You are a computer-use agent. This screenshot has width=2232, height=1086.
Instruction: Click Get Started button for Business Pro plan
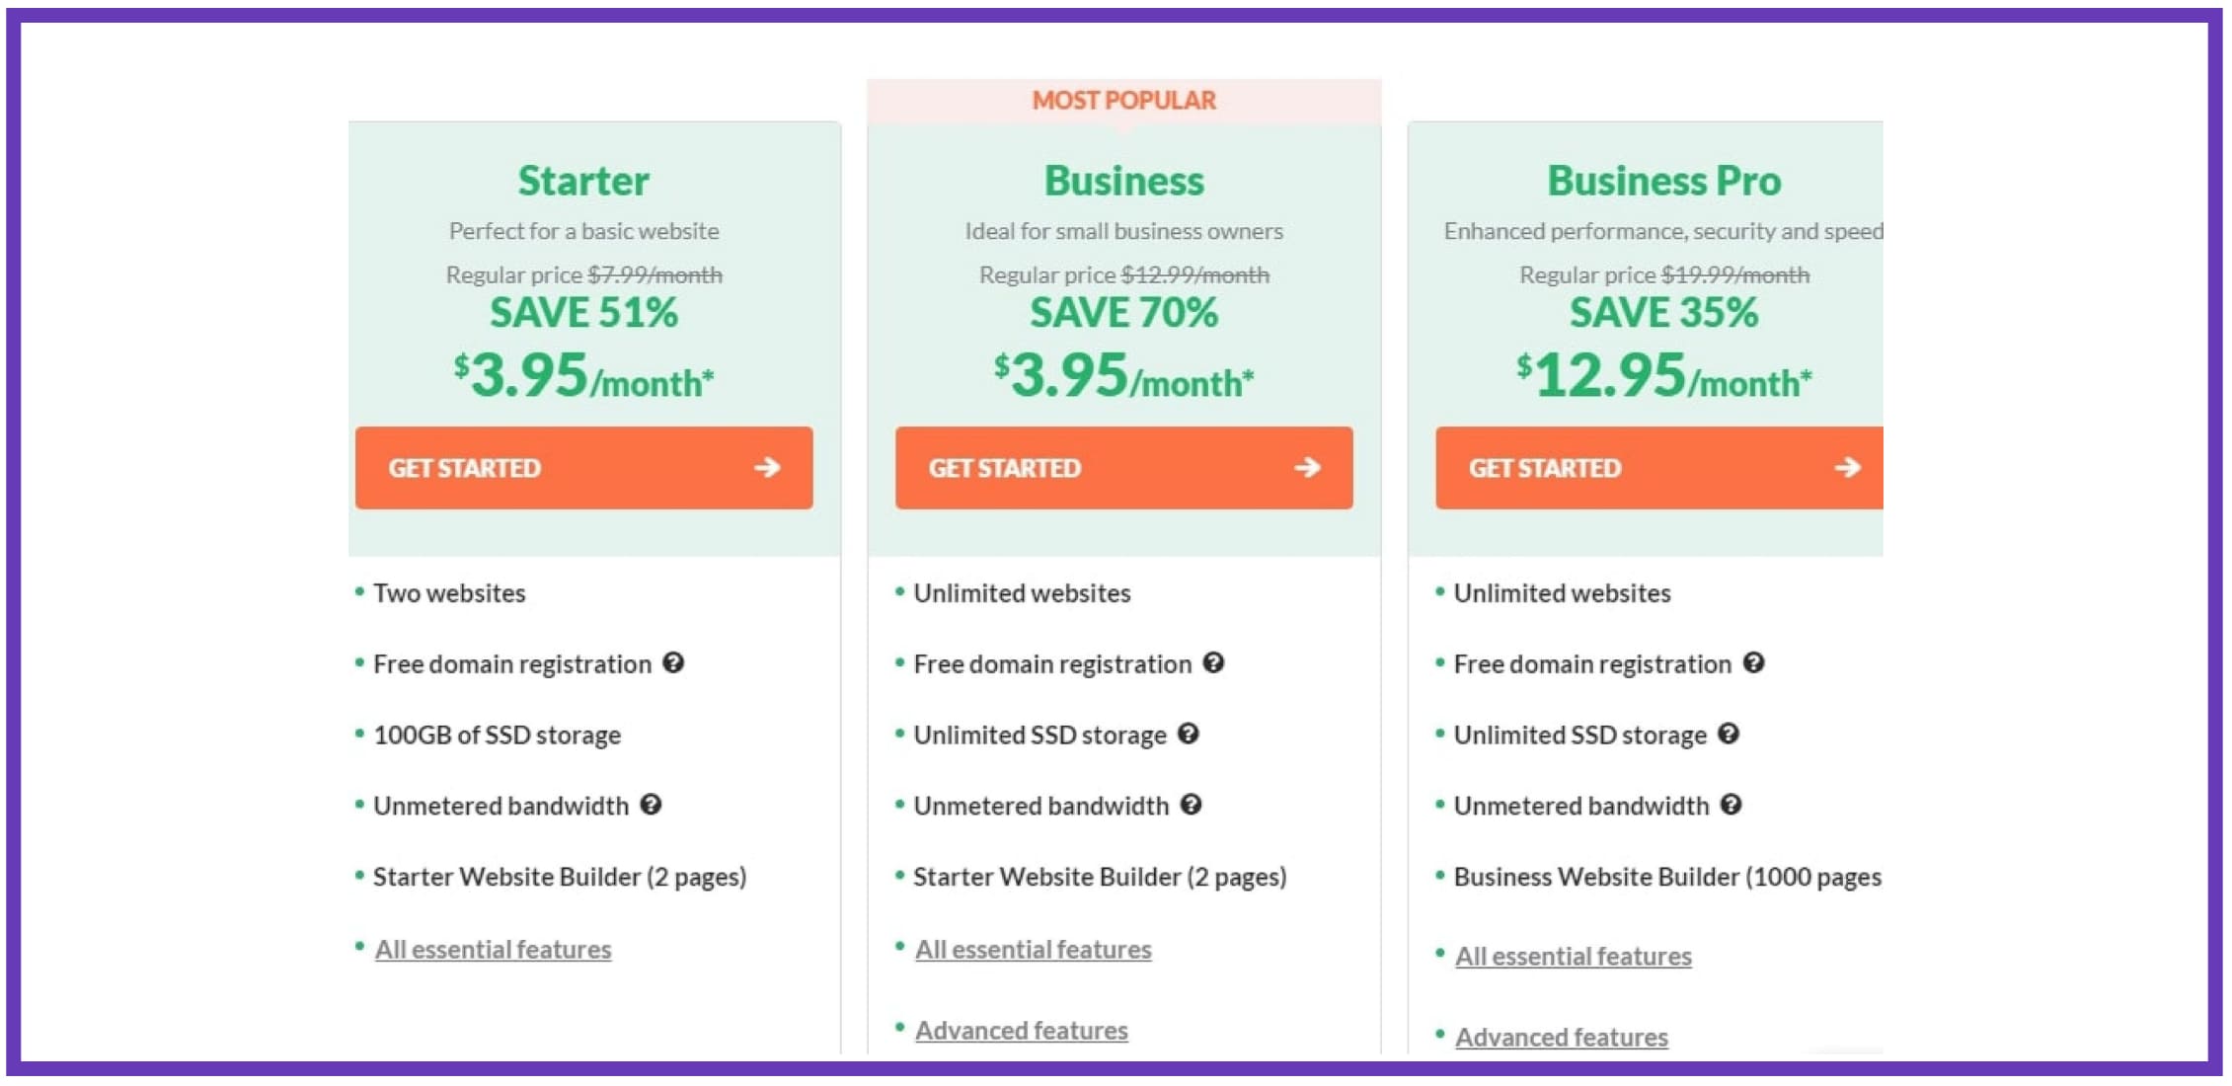(x=1659, y=468)
